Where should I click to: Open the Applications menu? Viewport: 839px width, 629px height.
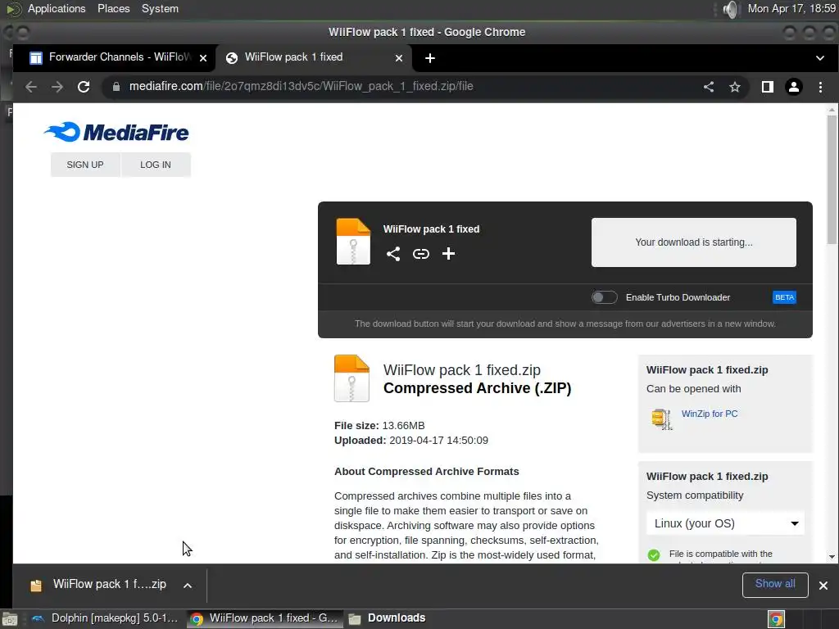[57, 8]
